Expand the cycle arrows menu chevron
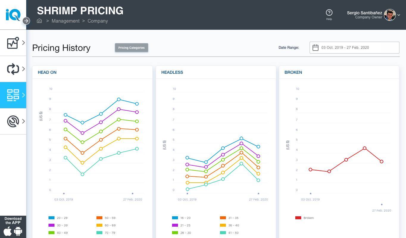The width and height of the screenshot is (406, 238). pyautogui.click(x=24, y=69)
